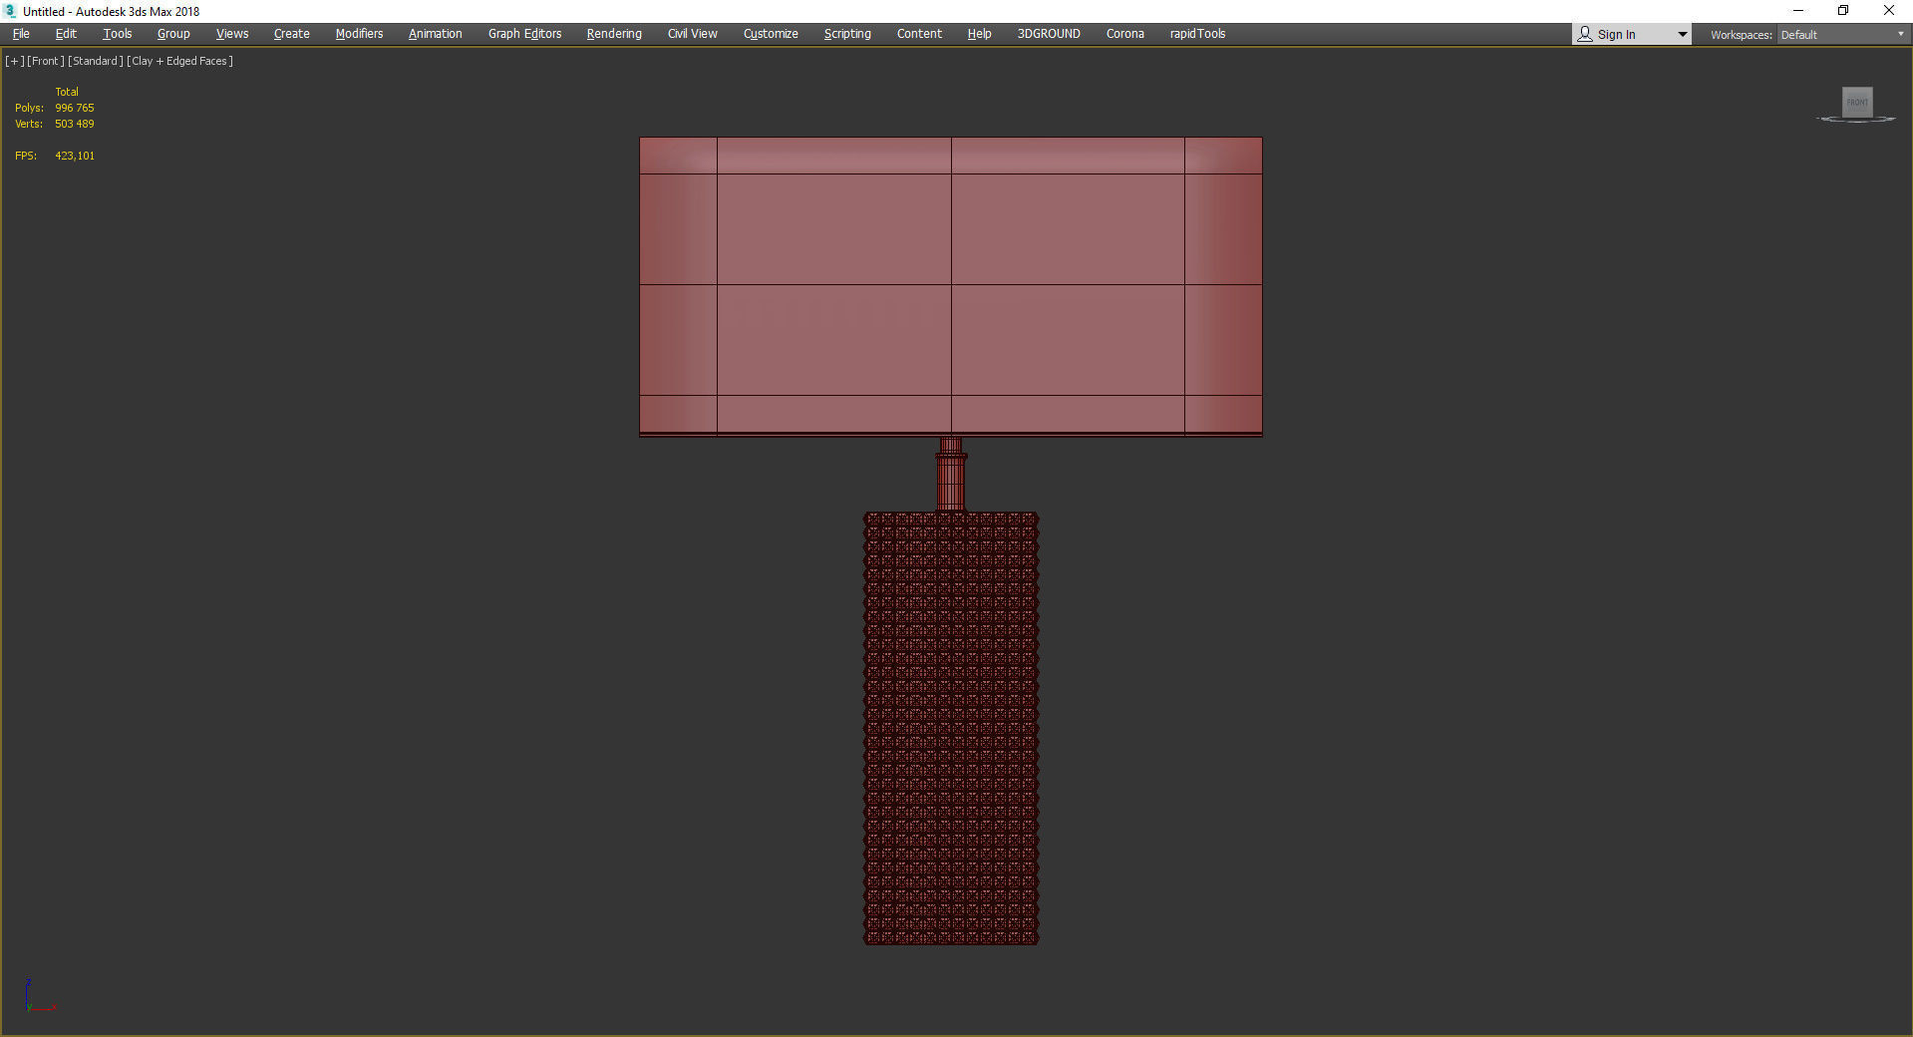Viewport: 1913px width, 1037px height.
Task: Open the Views menu
Action: 232,34
